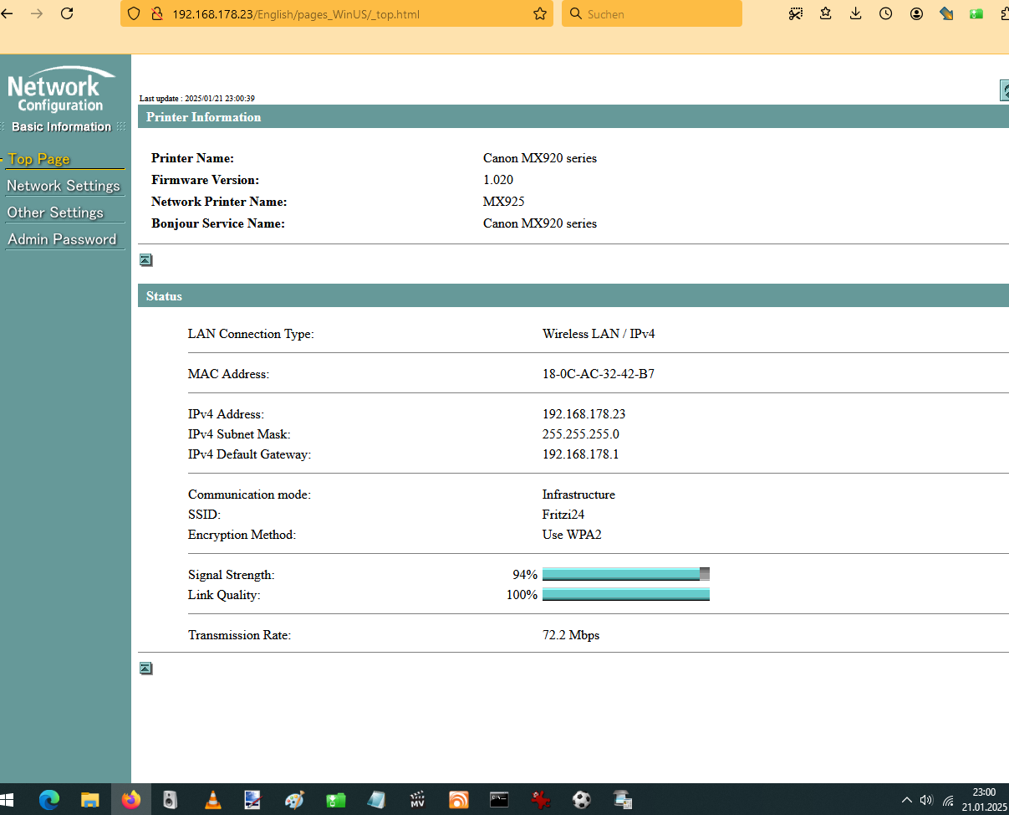Click the URL address bar
Image resolution: width=1009 pixels, height=815 pixels.
[336, 14]
